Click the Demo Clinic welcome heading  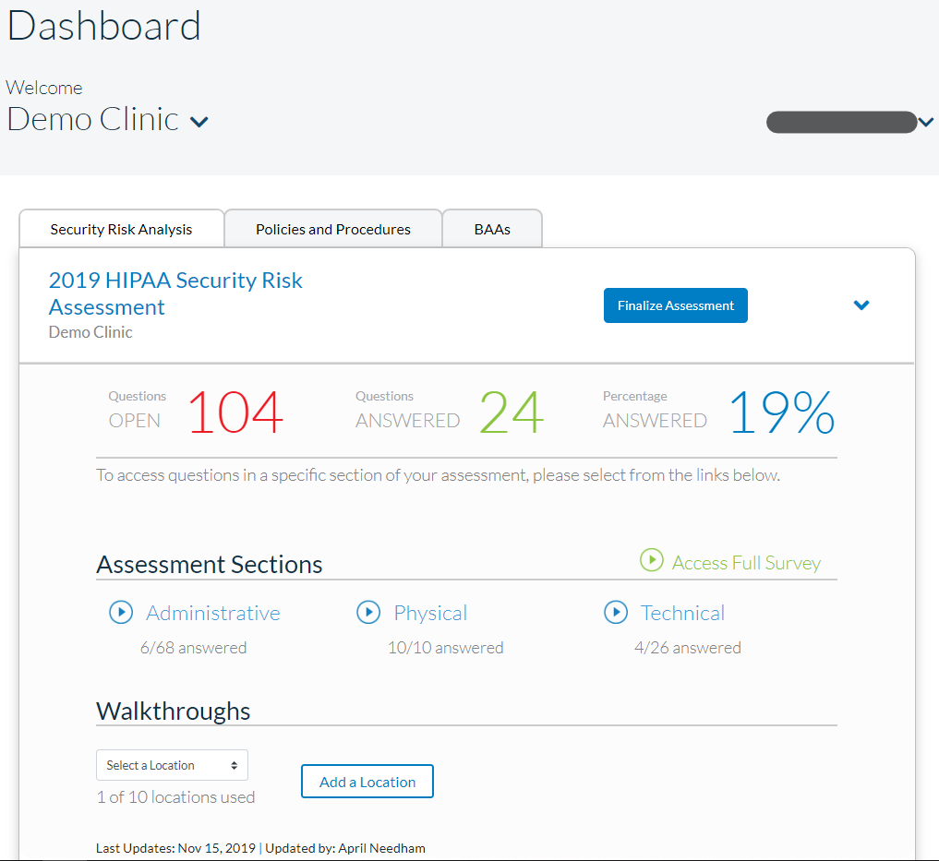tap(93, 119)
